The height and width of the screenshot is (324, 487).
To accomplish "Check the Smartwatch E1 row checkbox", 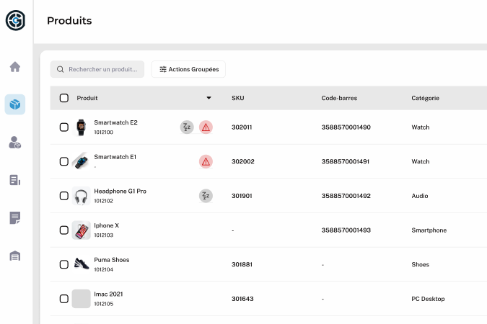I will pos(64,161).
